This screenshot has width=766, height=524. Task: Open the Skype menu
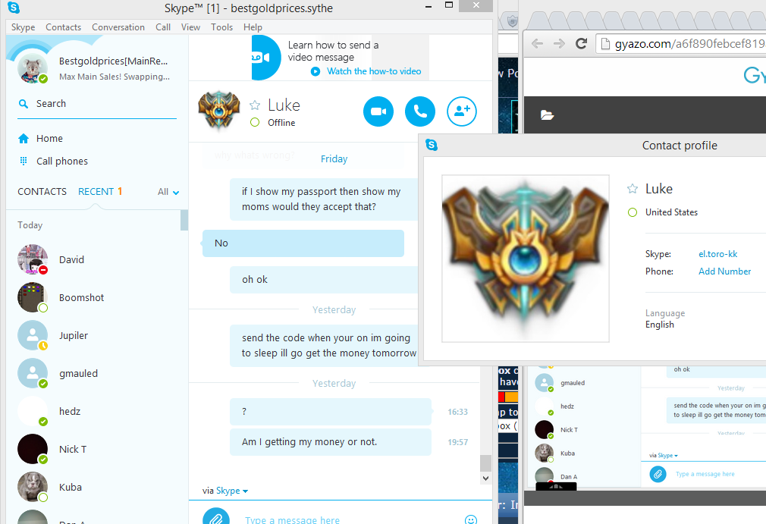23,27
